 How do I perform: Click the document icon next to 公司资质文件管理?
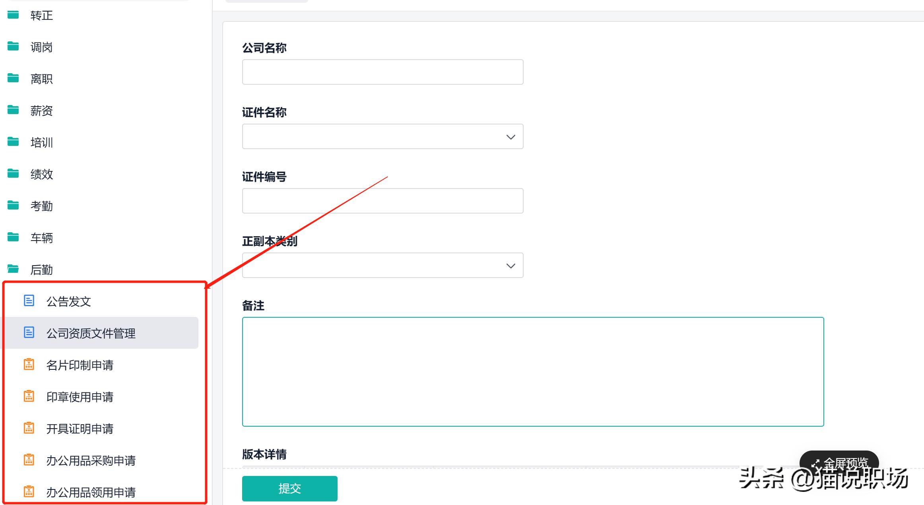tap(29, 333)
